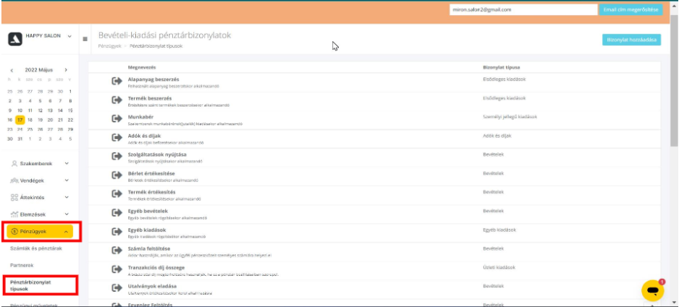Expand the Elemzések menu chevron
679x307 pixels.
[x=67, y=214]
